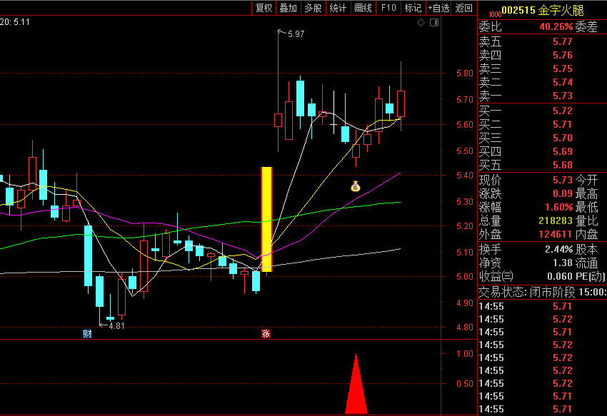Click the 股本 label
Viewport: 607px width, 416px height.
tap(586, 249)
